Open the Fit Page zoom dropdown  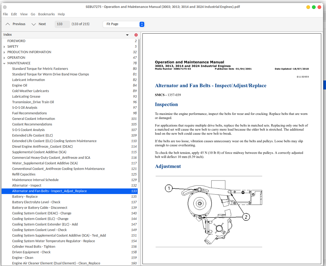(123, 24)
